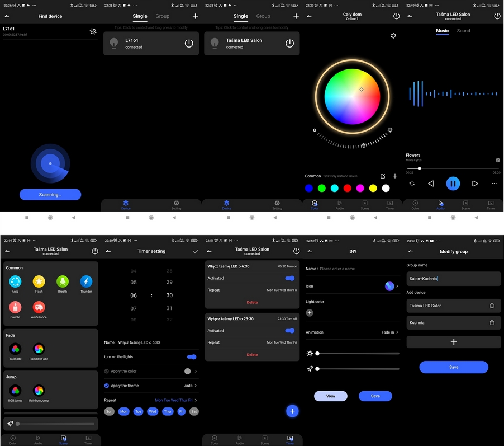Pause the song Flowers
Screen dimensions: 504x446
453,184
